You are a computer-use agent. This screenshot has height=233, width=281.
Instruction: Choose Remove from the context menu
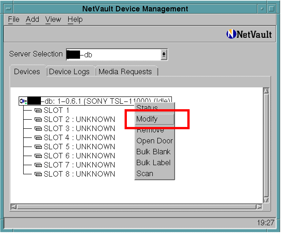click(155, 130)
